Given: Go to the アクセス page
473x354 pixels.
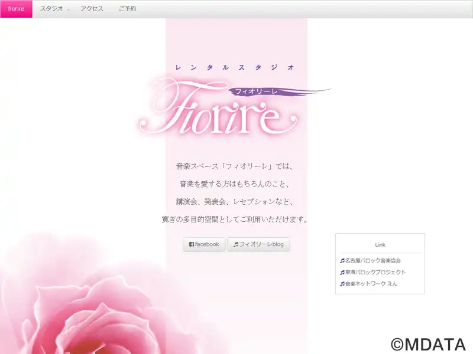Looking at the screenshot, I should tap(92, 9).
